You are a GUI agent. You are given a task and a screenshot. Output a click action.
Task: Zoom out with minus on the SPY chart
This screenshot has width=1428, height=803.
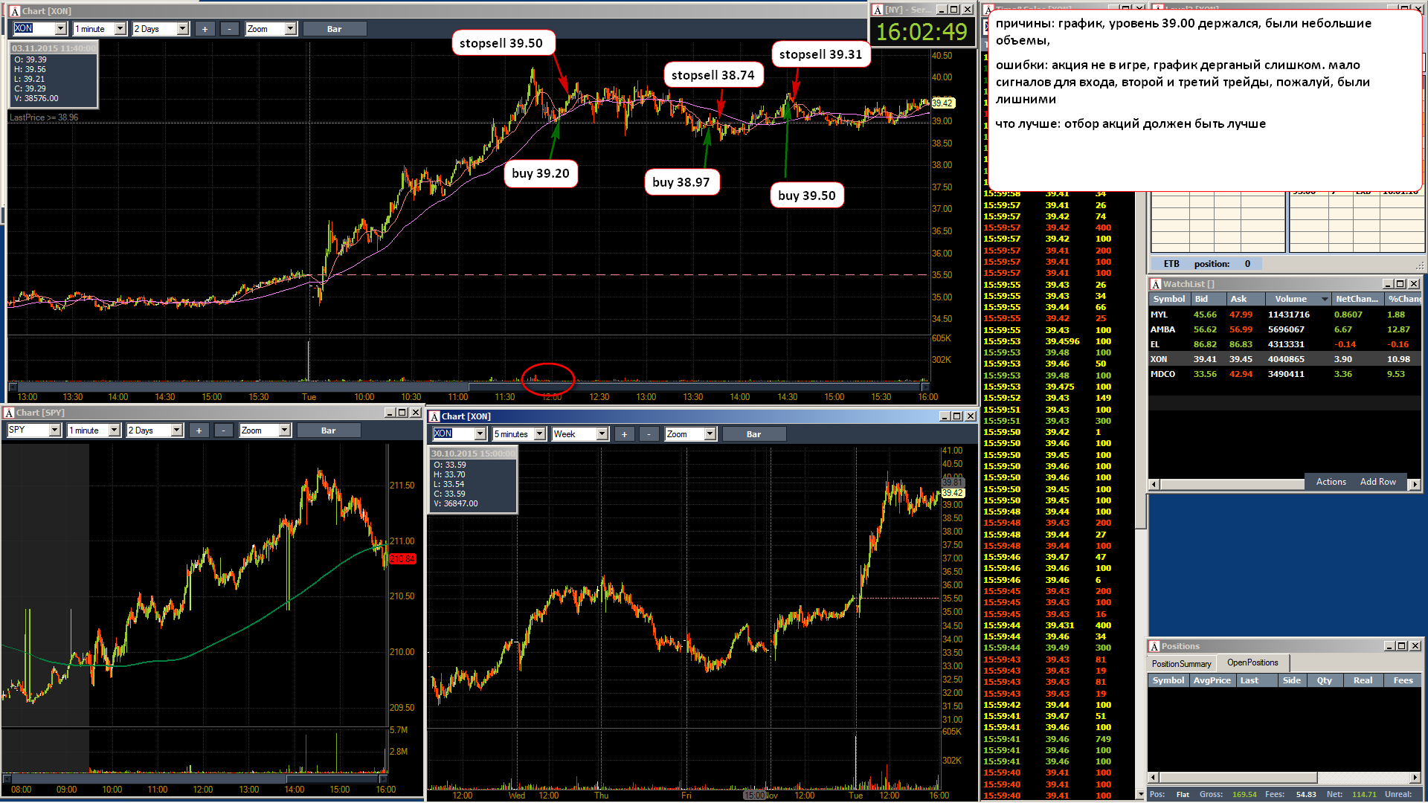point(224,430)
